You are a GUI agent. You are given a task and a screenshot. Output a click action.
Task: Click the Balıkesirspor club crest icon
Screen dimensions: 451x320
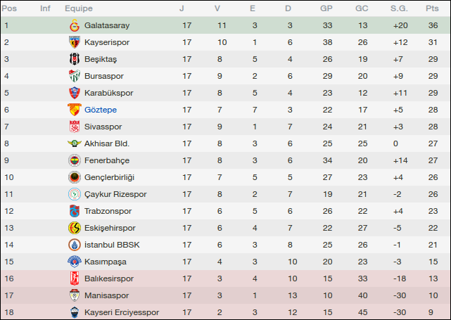pos(74,279)
